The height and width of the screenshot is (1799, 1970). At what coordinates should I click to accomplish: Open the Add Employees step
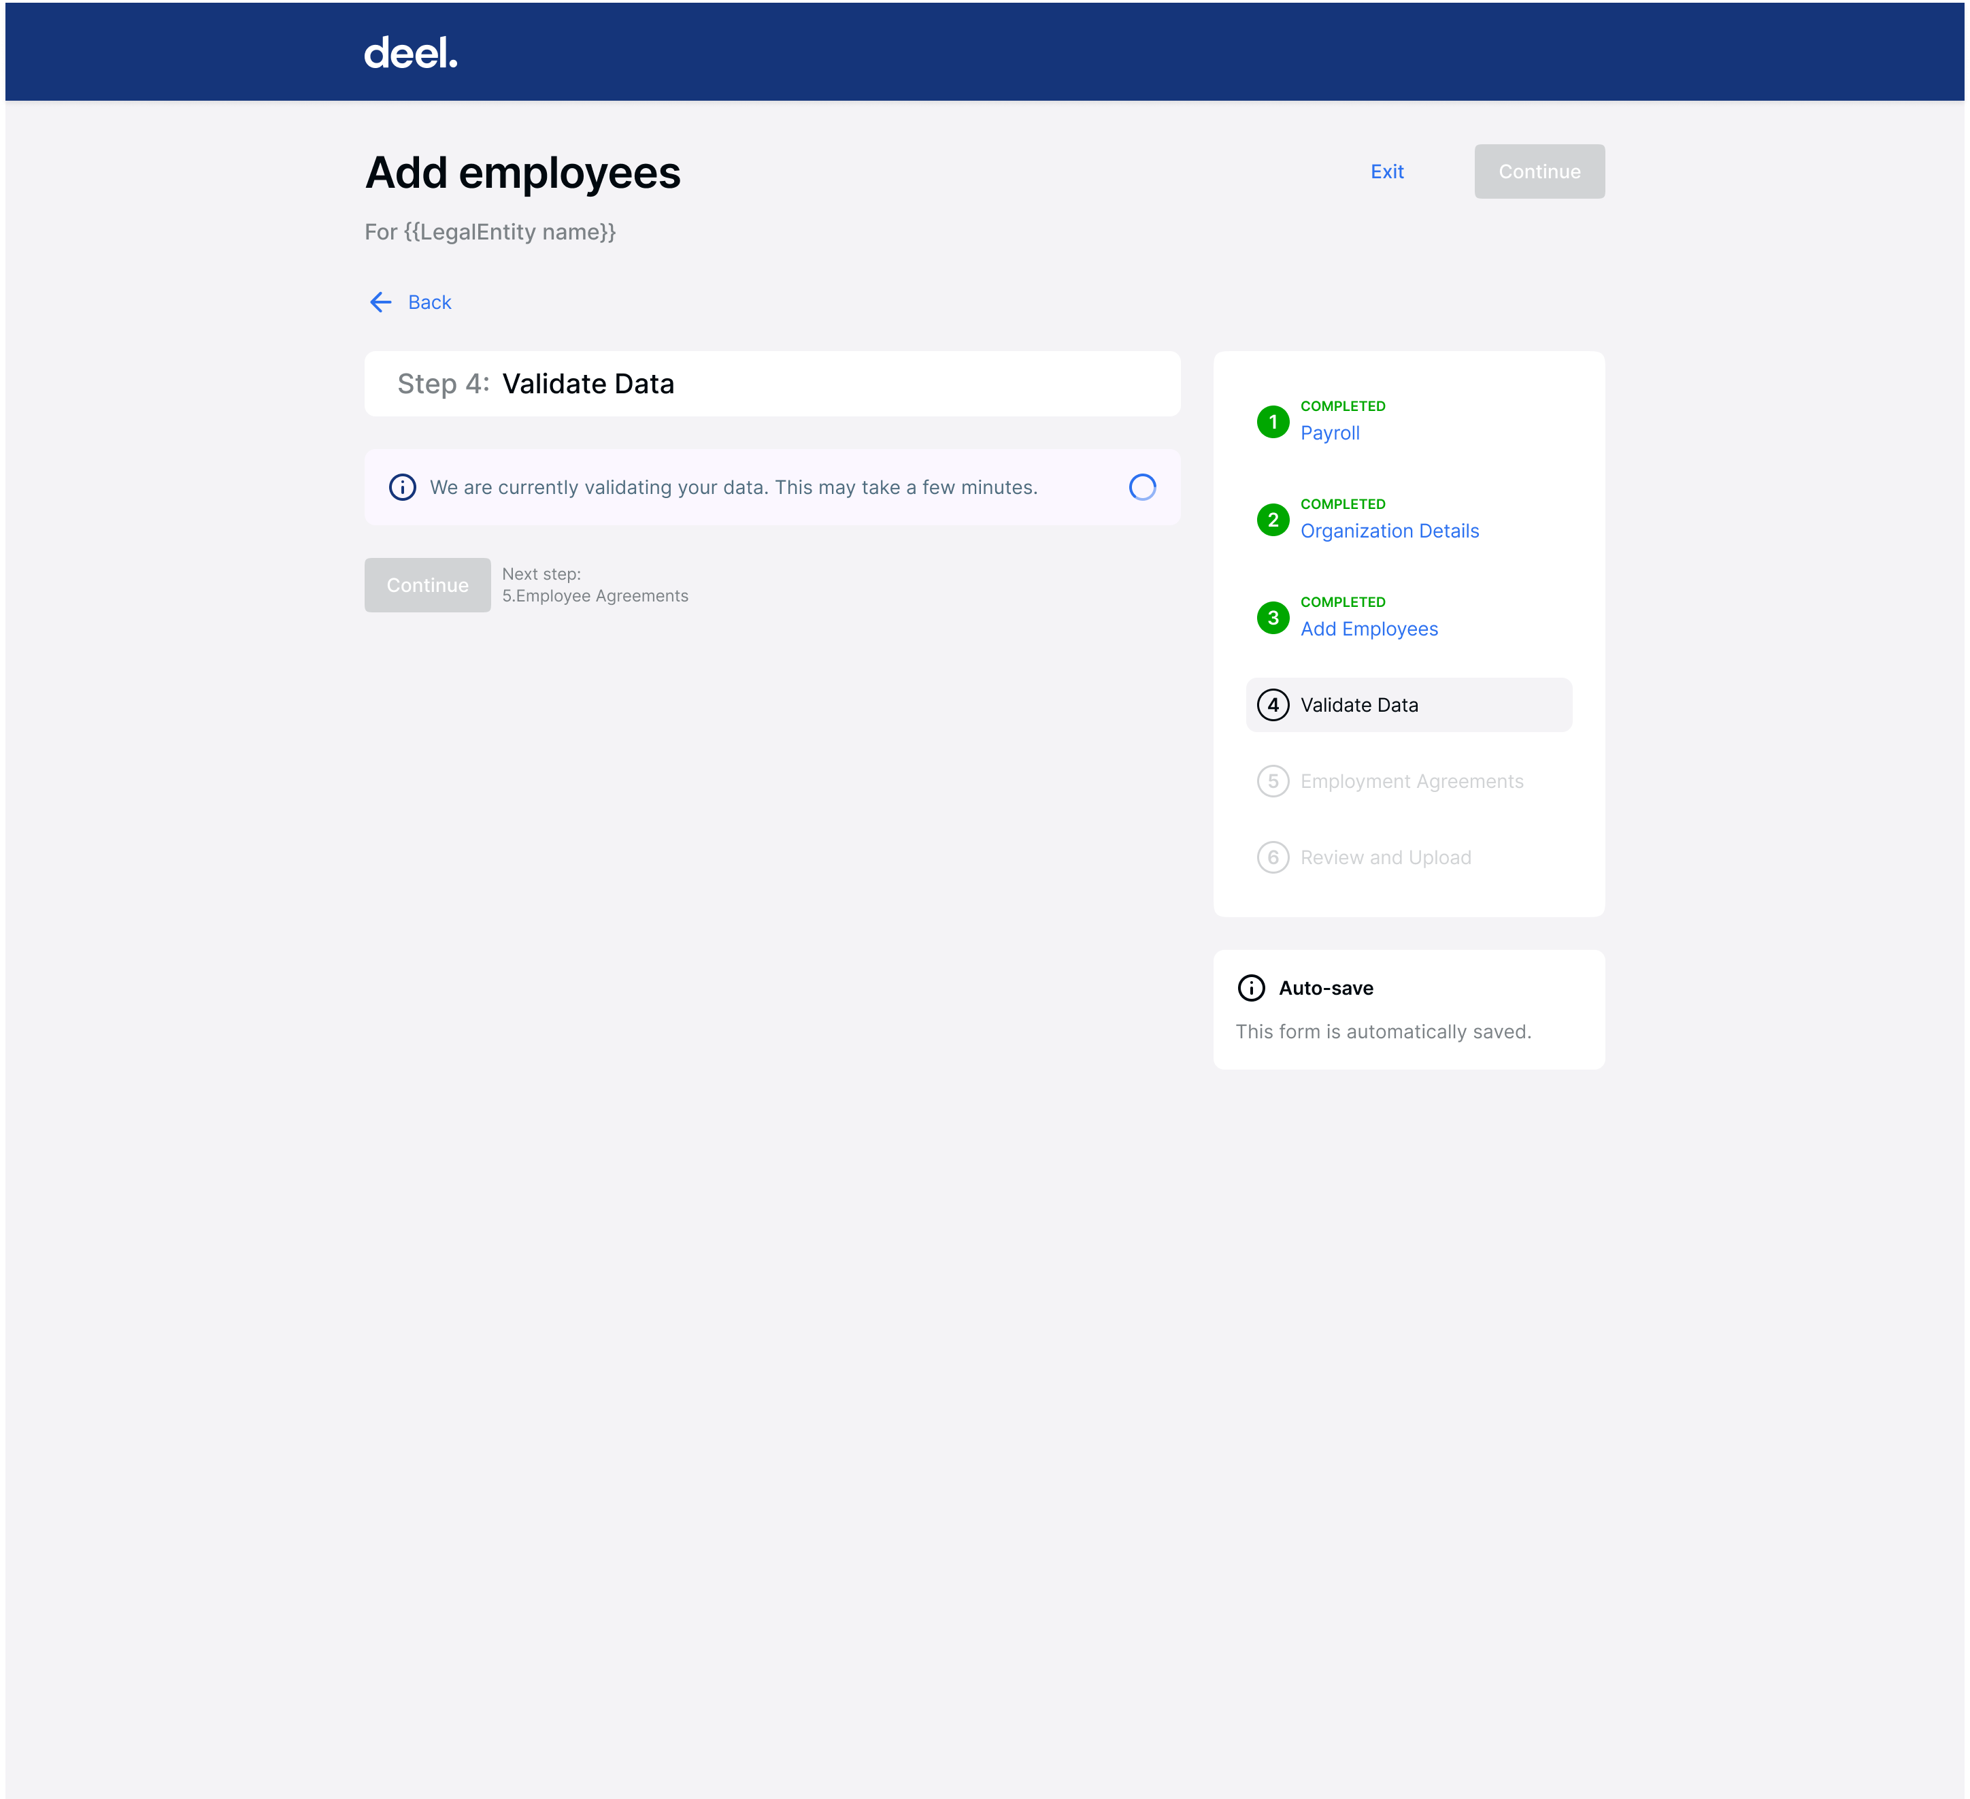click(x=1368, y=629)
